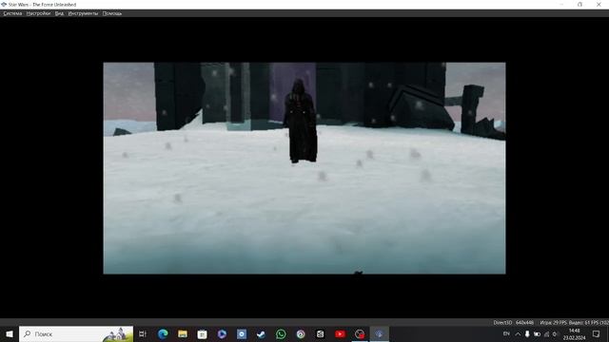Open the Вид menu
This screenshot has height=342, width=609.
59,13
